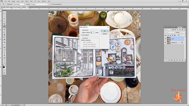The image size is (189, 106).
Task: Select the Pen tool
Action: tap(4, 50)
